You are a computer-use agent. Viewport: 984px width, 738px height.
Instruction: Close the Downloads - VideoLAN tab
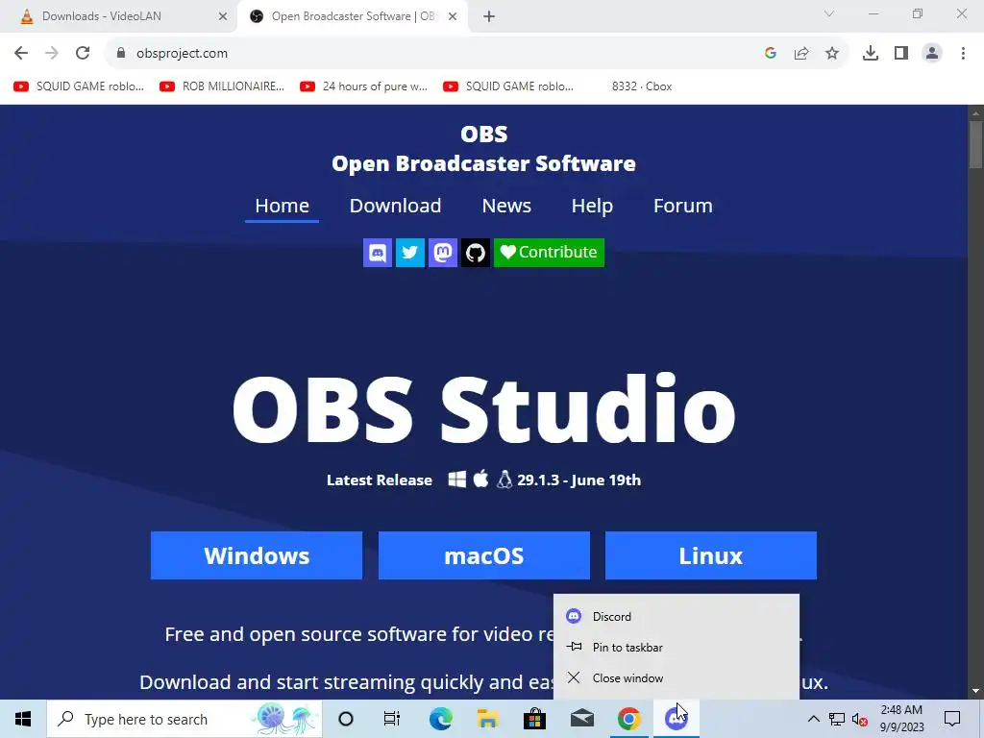click(x=223, y=16)
